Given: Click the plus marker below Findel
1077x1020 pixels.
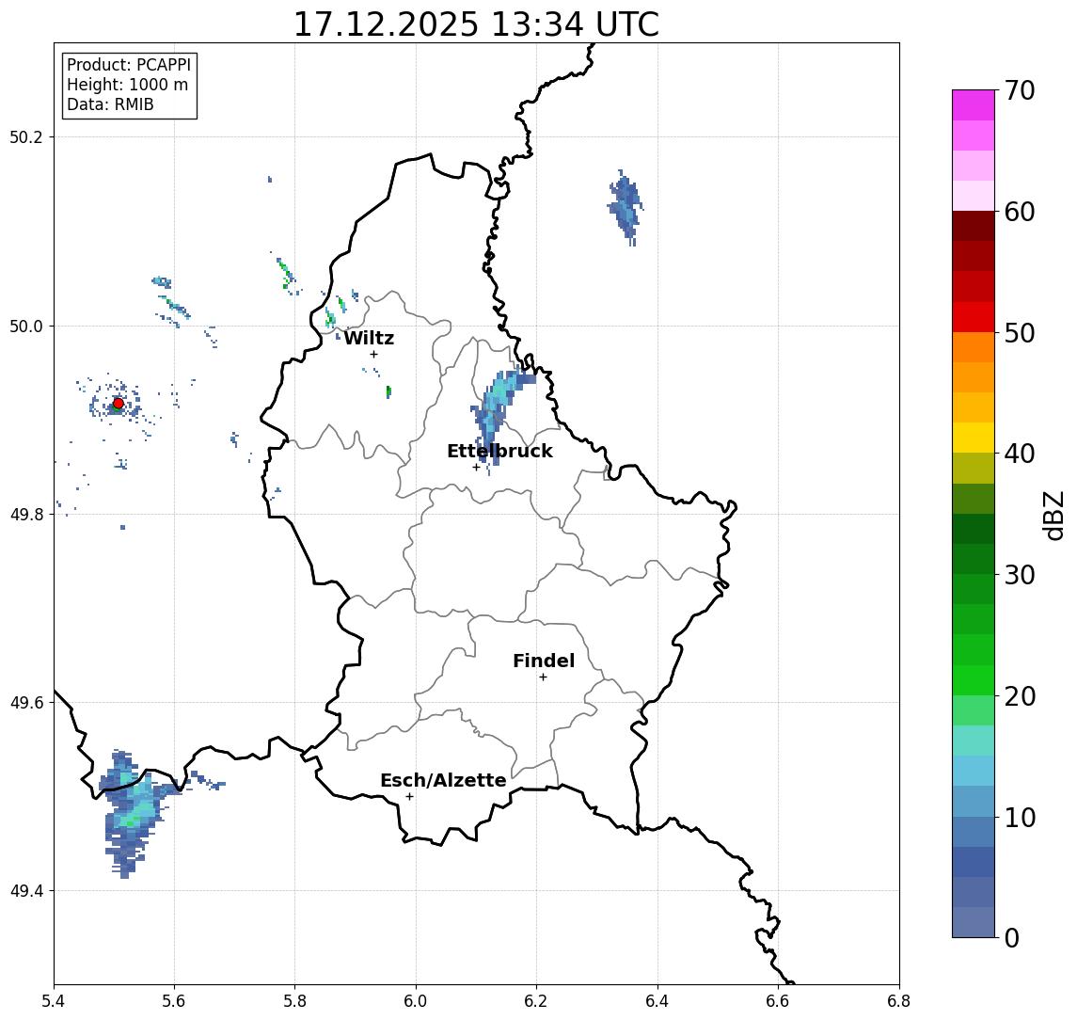Looking at the screenshot, I should click(x=543, y=677).
